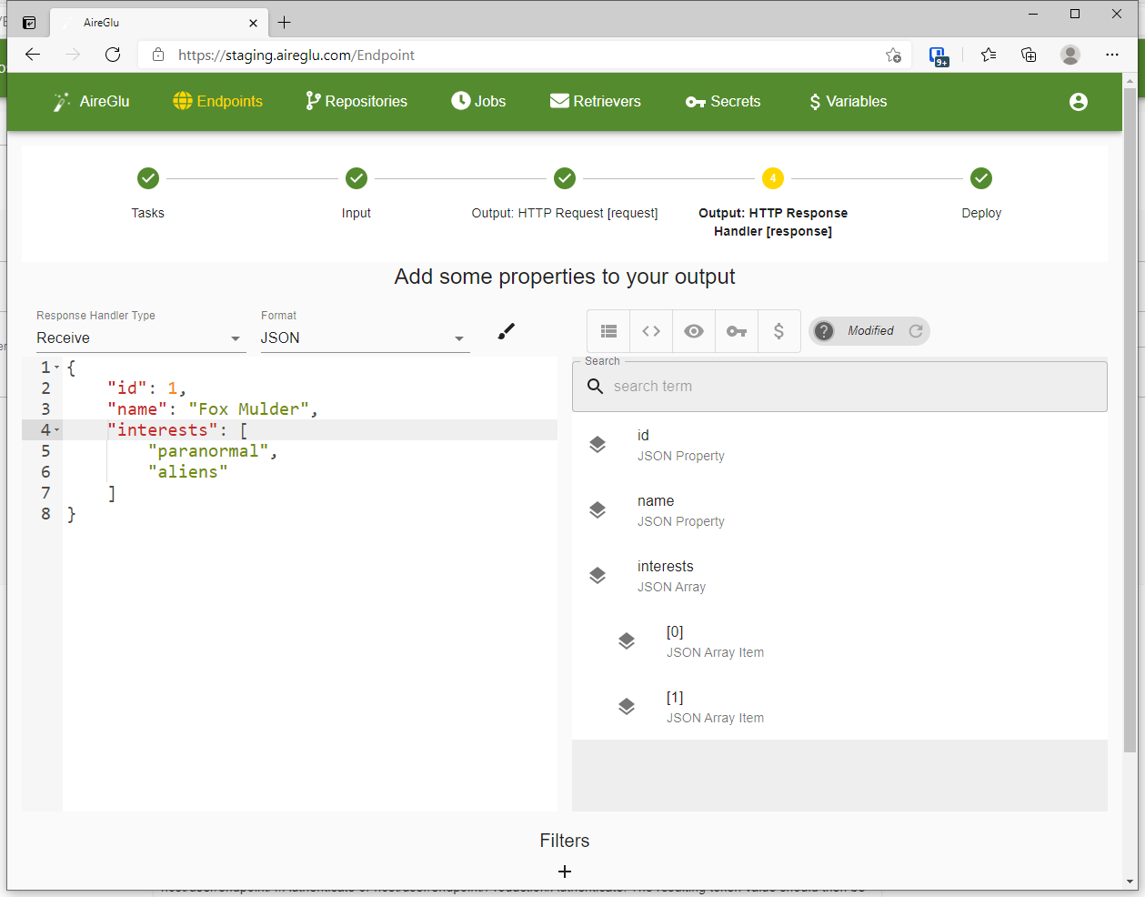Viewport: 1145px width, 897px height.
Task: Add a filter with plus button
Action: (565, 872)
